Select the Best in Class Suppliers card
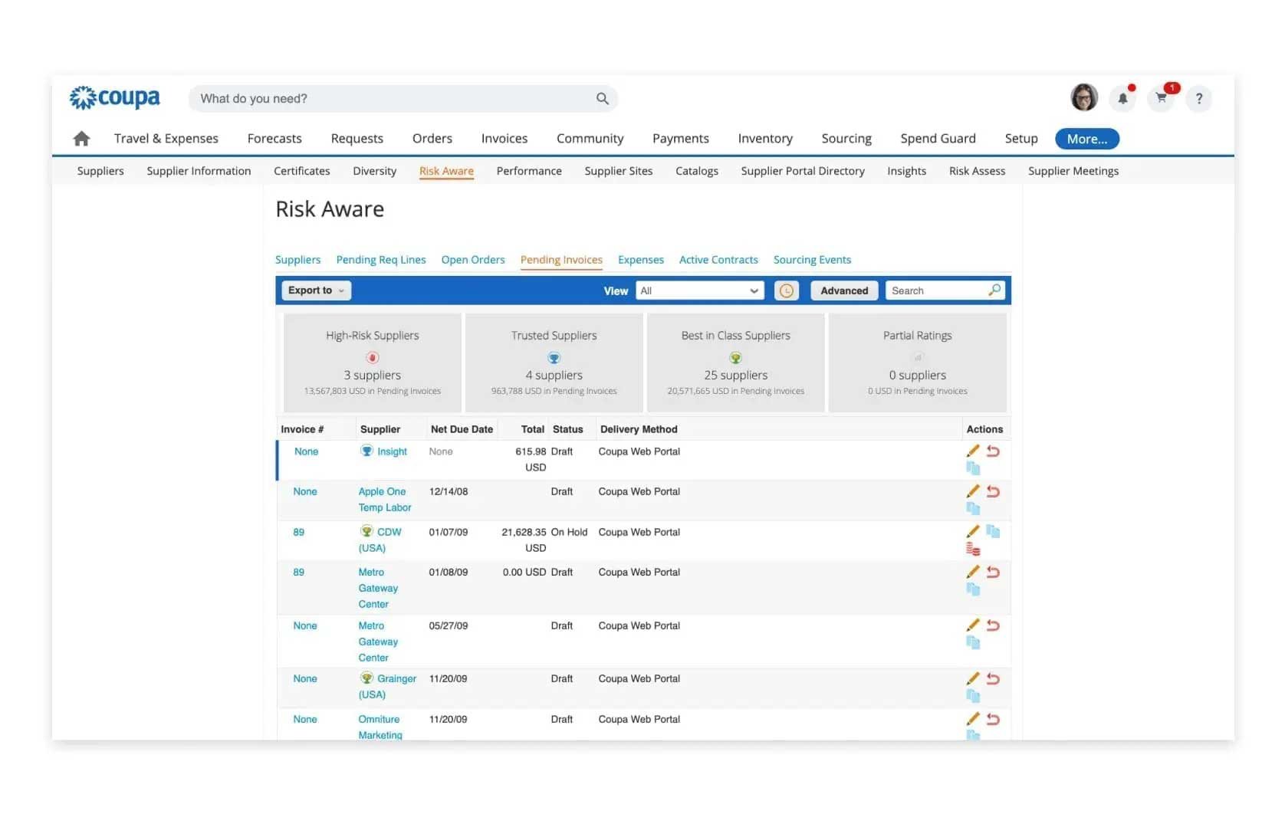Screen dimensions: 1285x814 [x=735, y=362]
